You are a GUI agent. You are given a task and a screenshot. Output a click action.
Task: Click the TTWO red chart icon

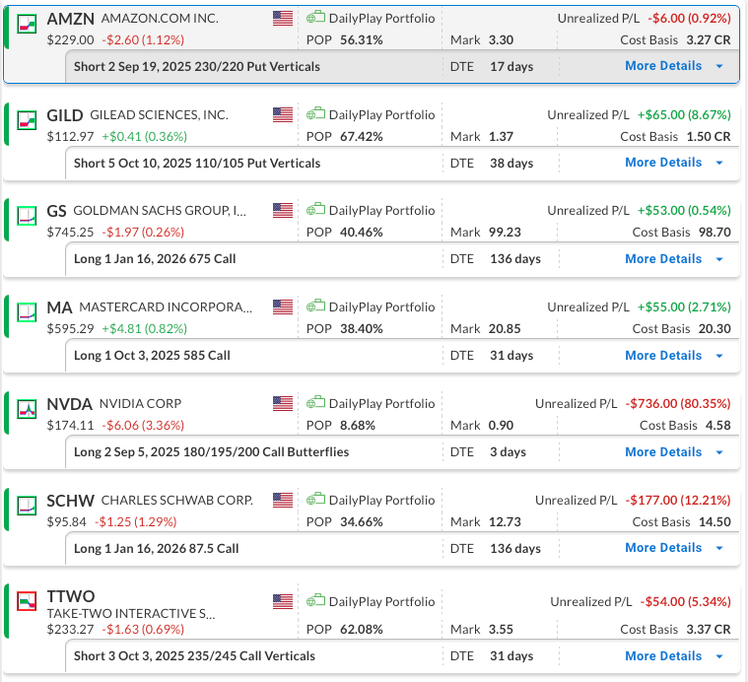[x=27, y=601]
